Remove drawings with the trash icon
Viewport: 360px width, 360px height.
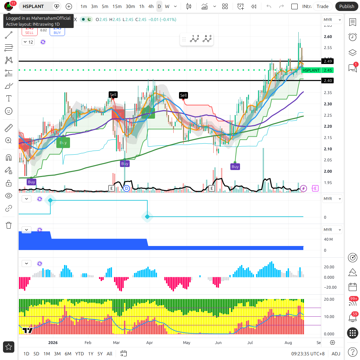(9, 225)
